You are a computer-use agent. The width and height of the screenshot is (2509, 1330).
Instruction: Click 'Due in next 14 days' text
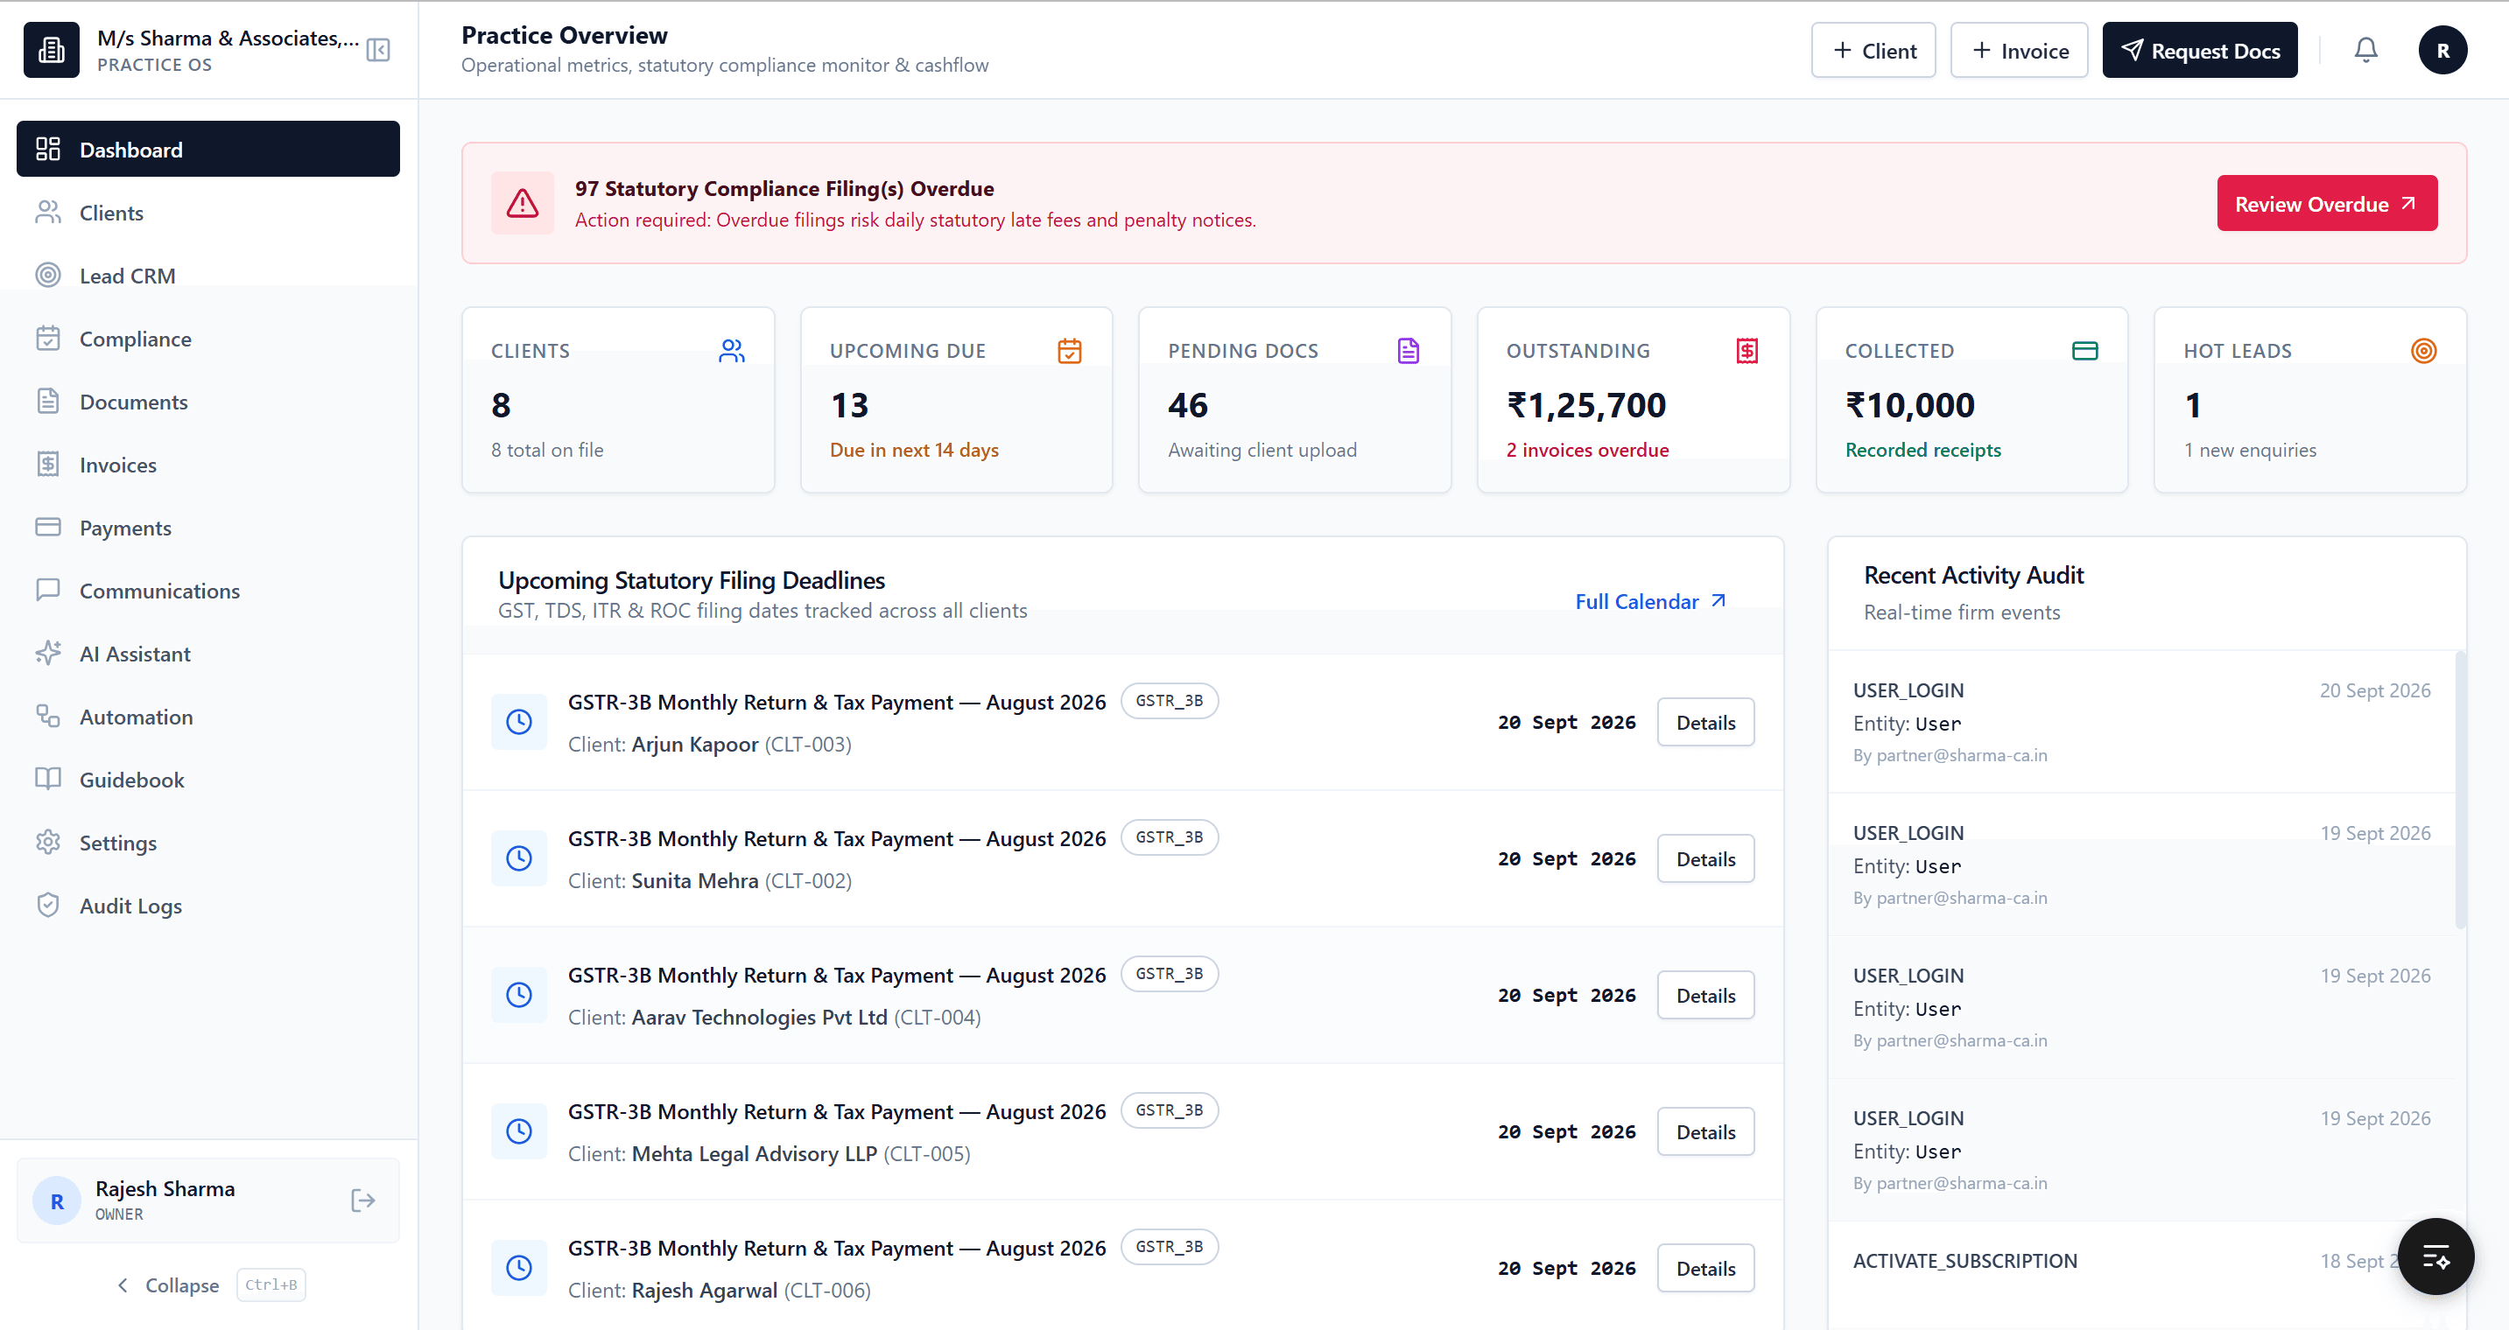[x=914, y=449]
